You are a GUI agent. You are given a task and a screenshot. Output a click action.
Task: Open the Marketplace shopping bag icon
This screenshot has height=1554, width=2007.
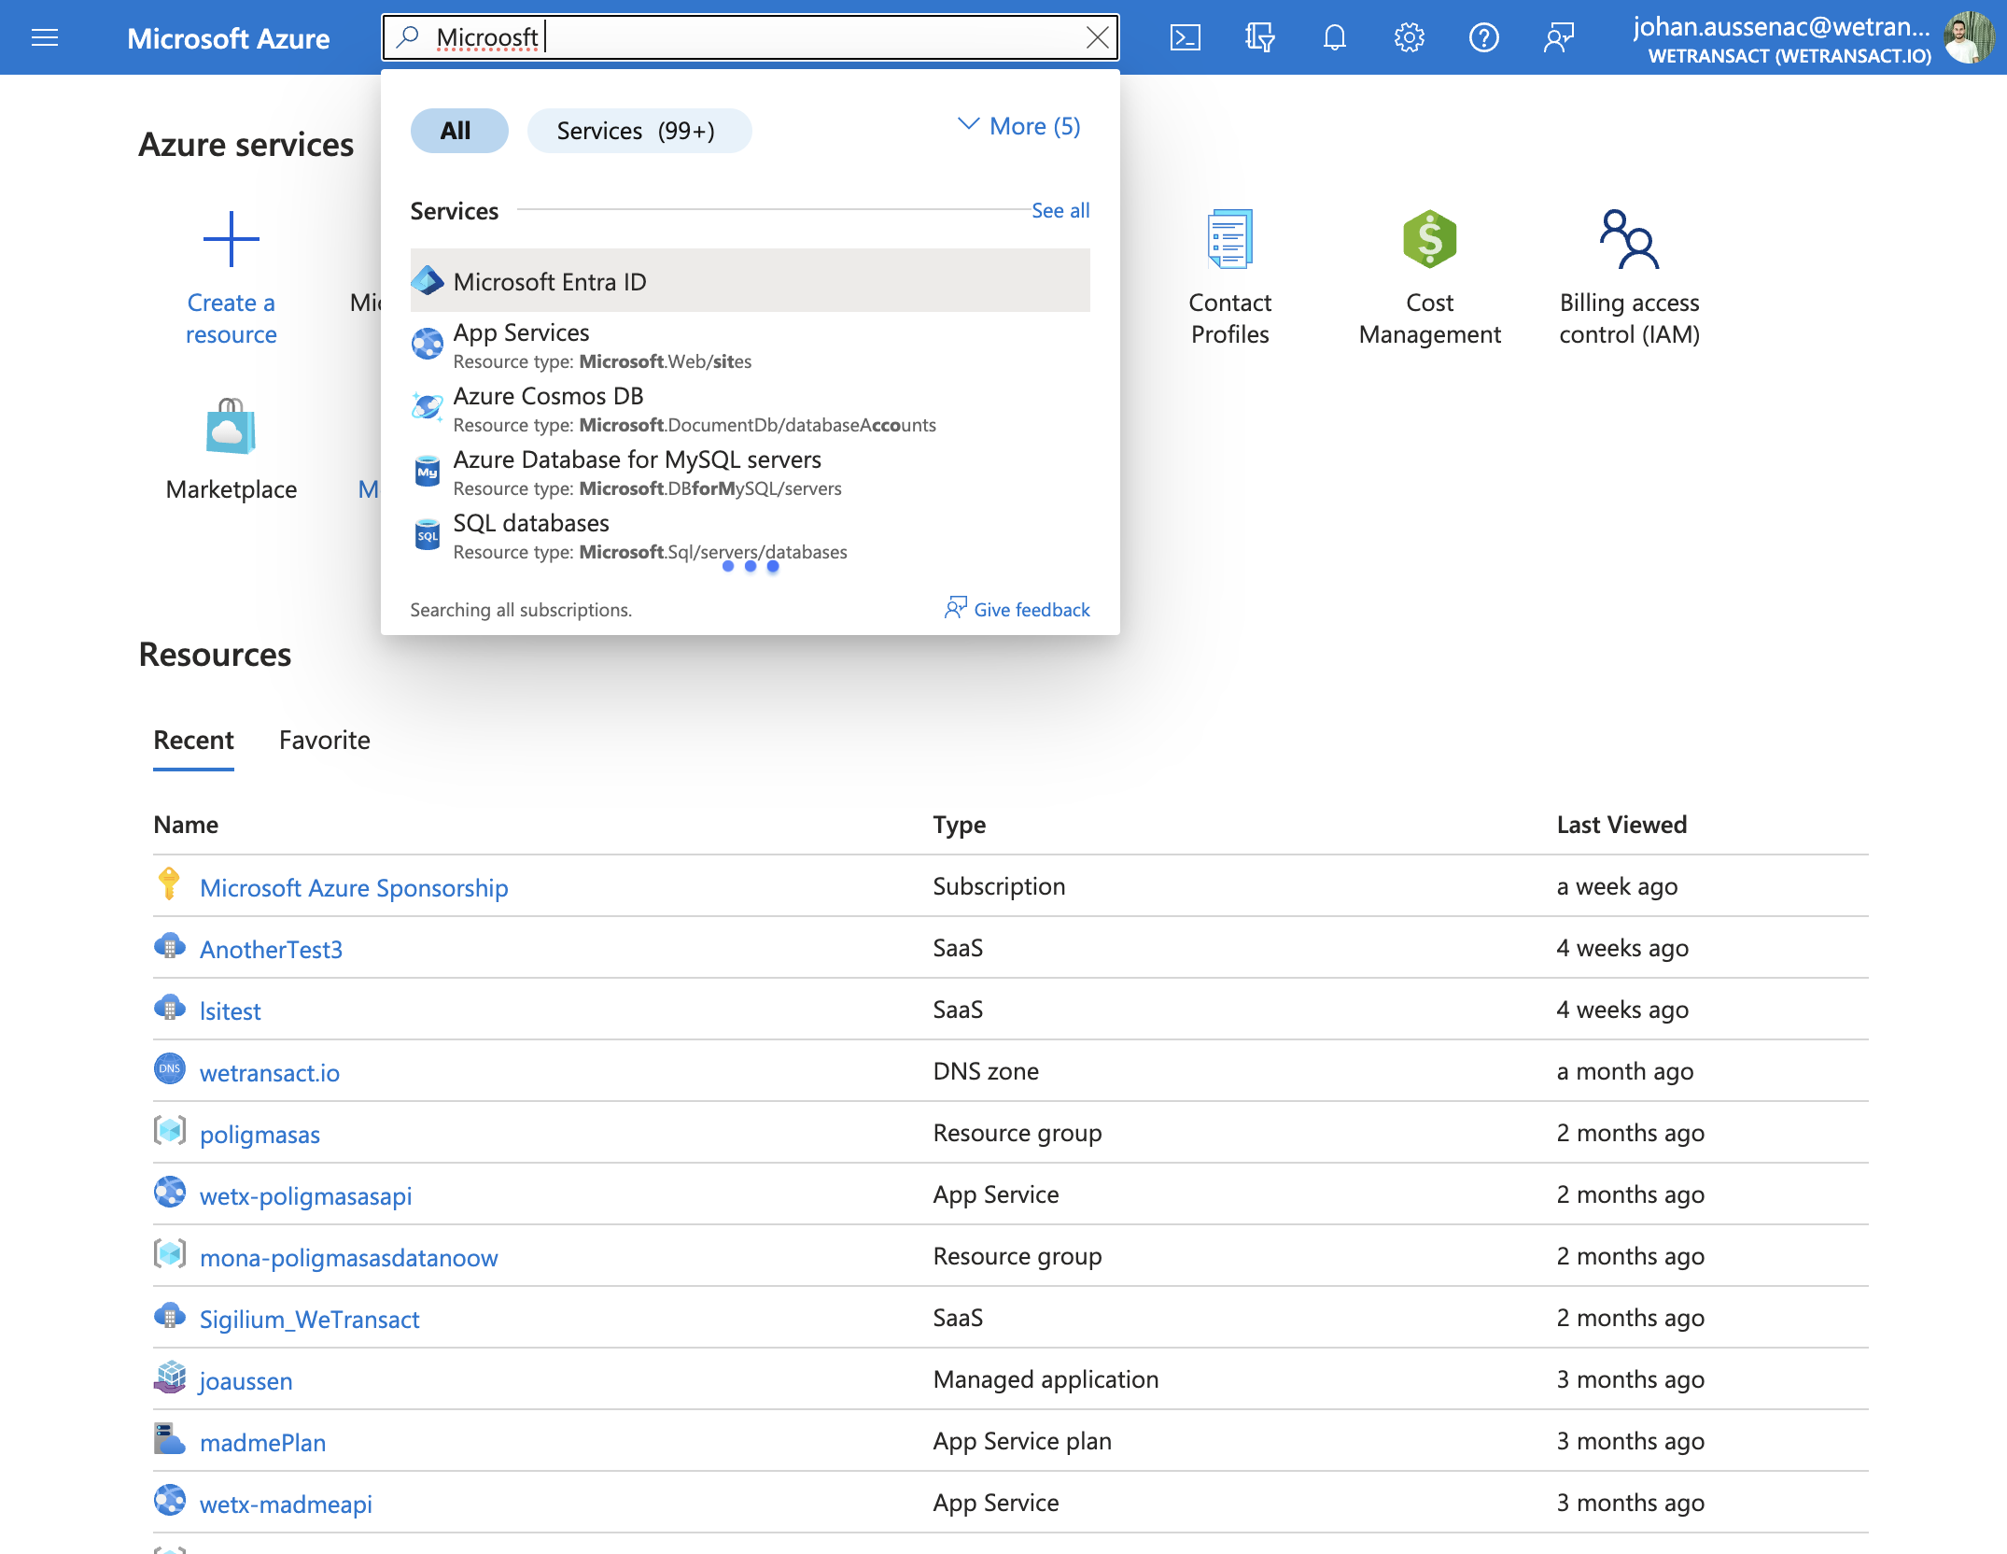click(x=231, y=427)
